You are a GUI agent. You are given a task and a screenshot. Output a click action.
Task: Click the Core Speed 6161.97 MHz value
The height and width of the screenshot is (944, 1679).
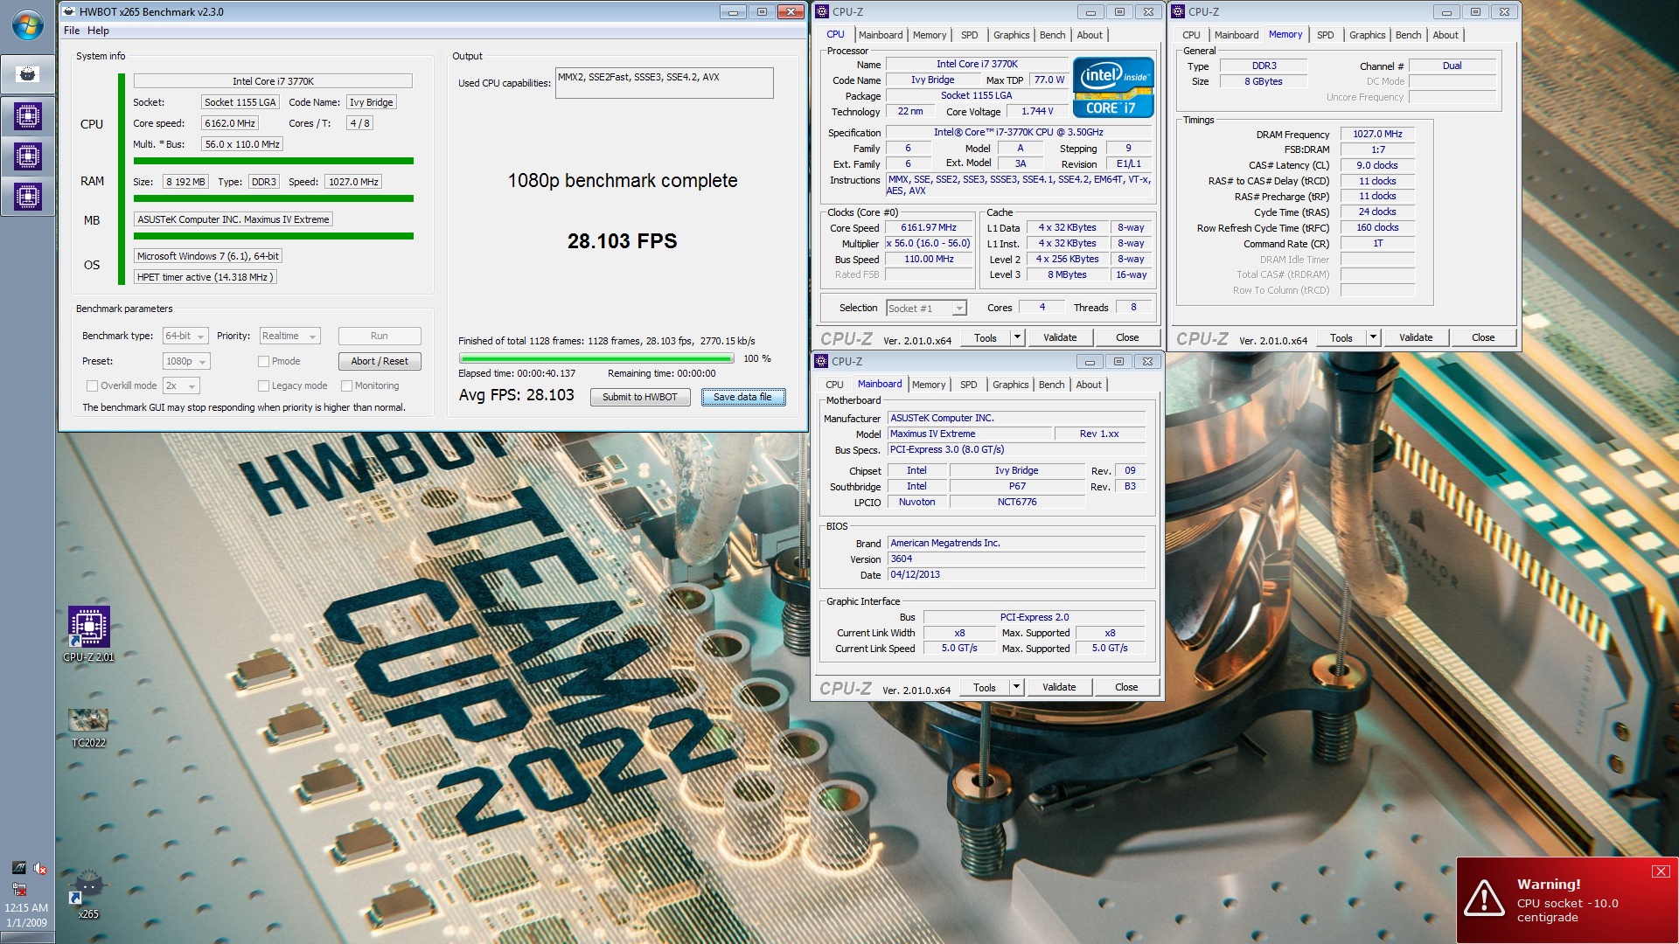coord(929,227)
